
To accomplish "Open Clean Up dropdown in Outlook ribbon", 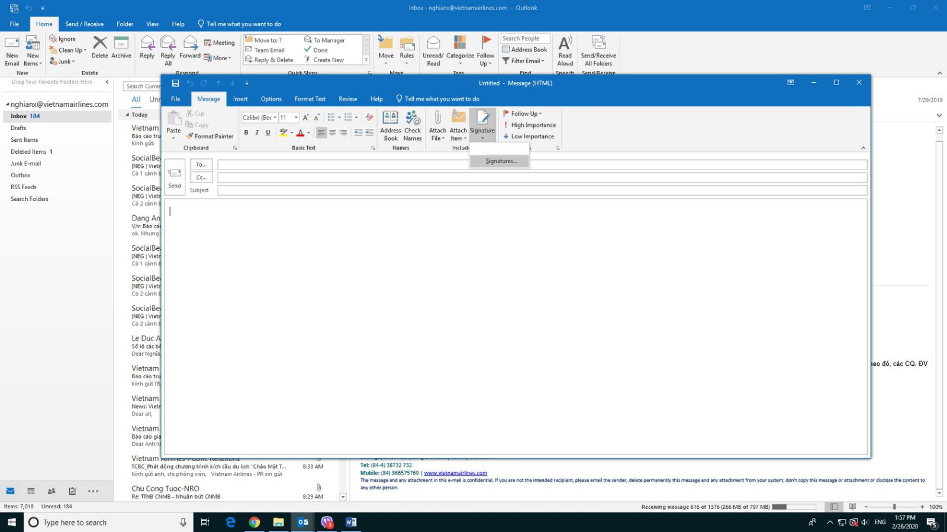I will (68, 50).
